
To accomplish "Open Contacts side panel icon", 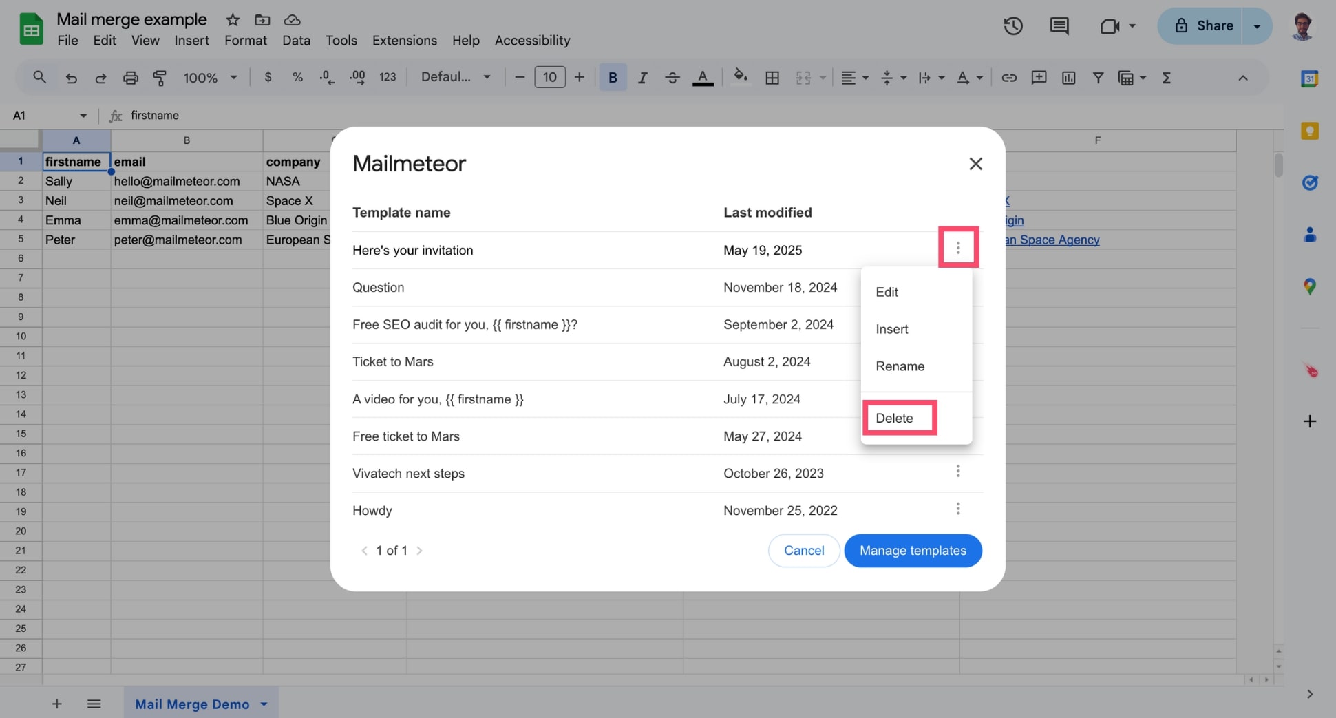I will coord(1309,235).
